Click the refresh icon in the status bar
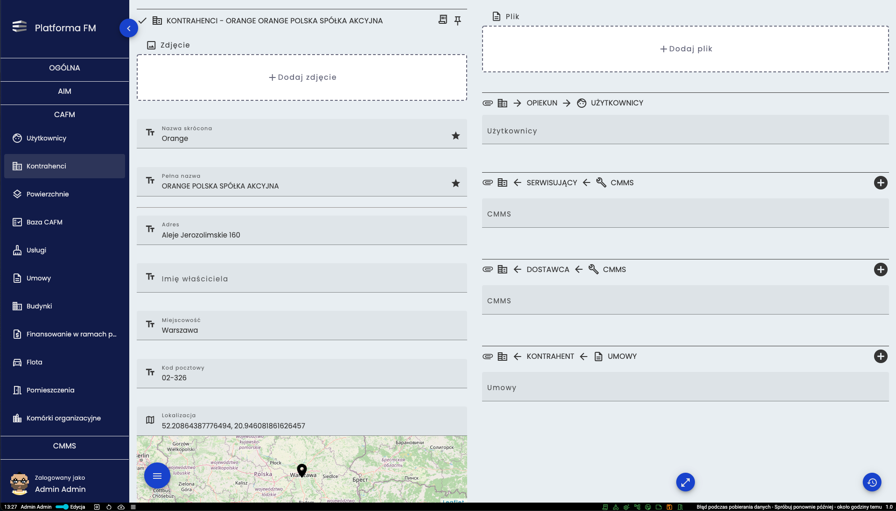 109,507
